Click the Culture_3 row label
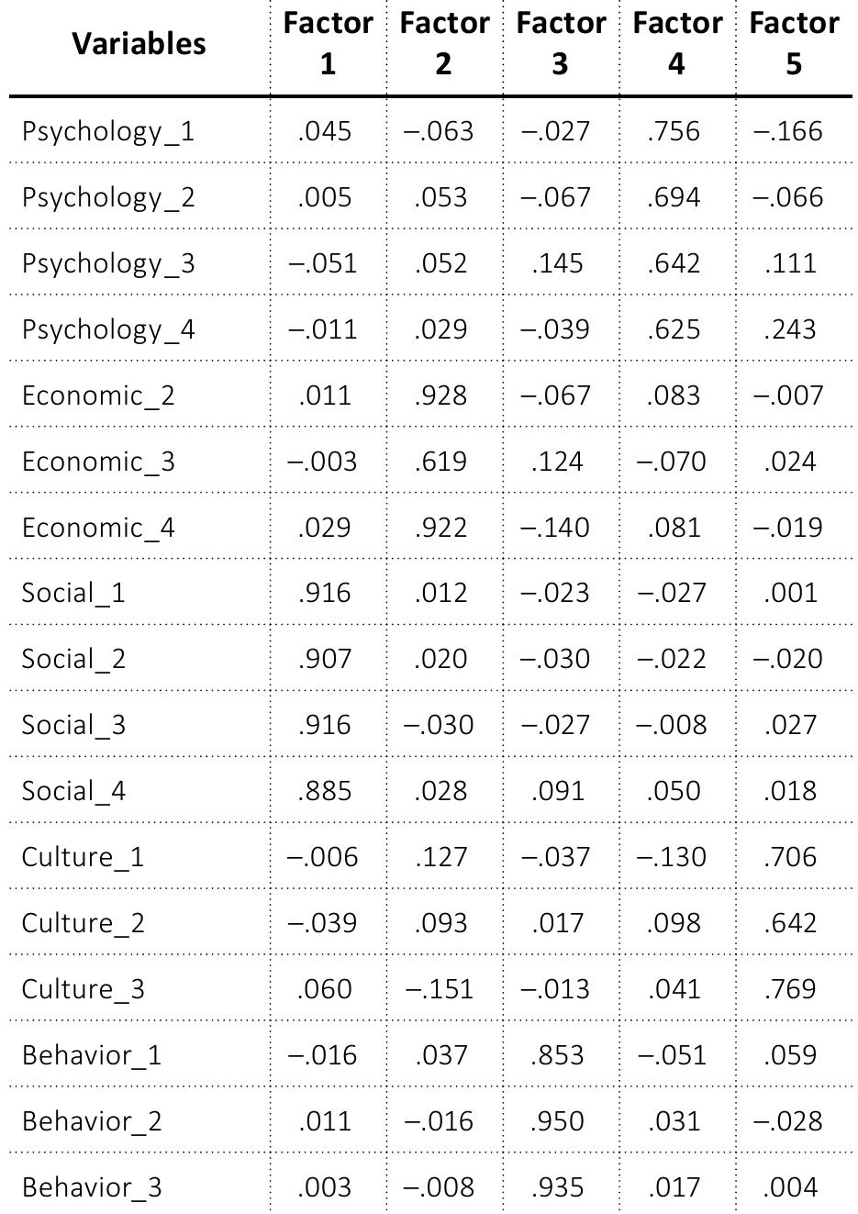Image resolution: width=858 pixels, height=1214 pixels. click(x=84, y=989)
